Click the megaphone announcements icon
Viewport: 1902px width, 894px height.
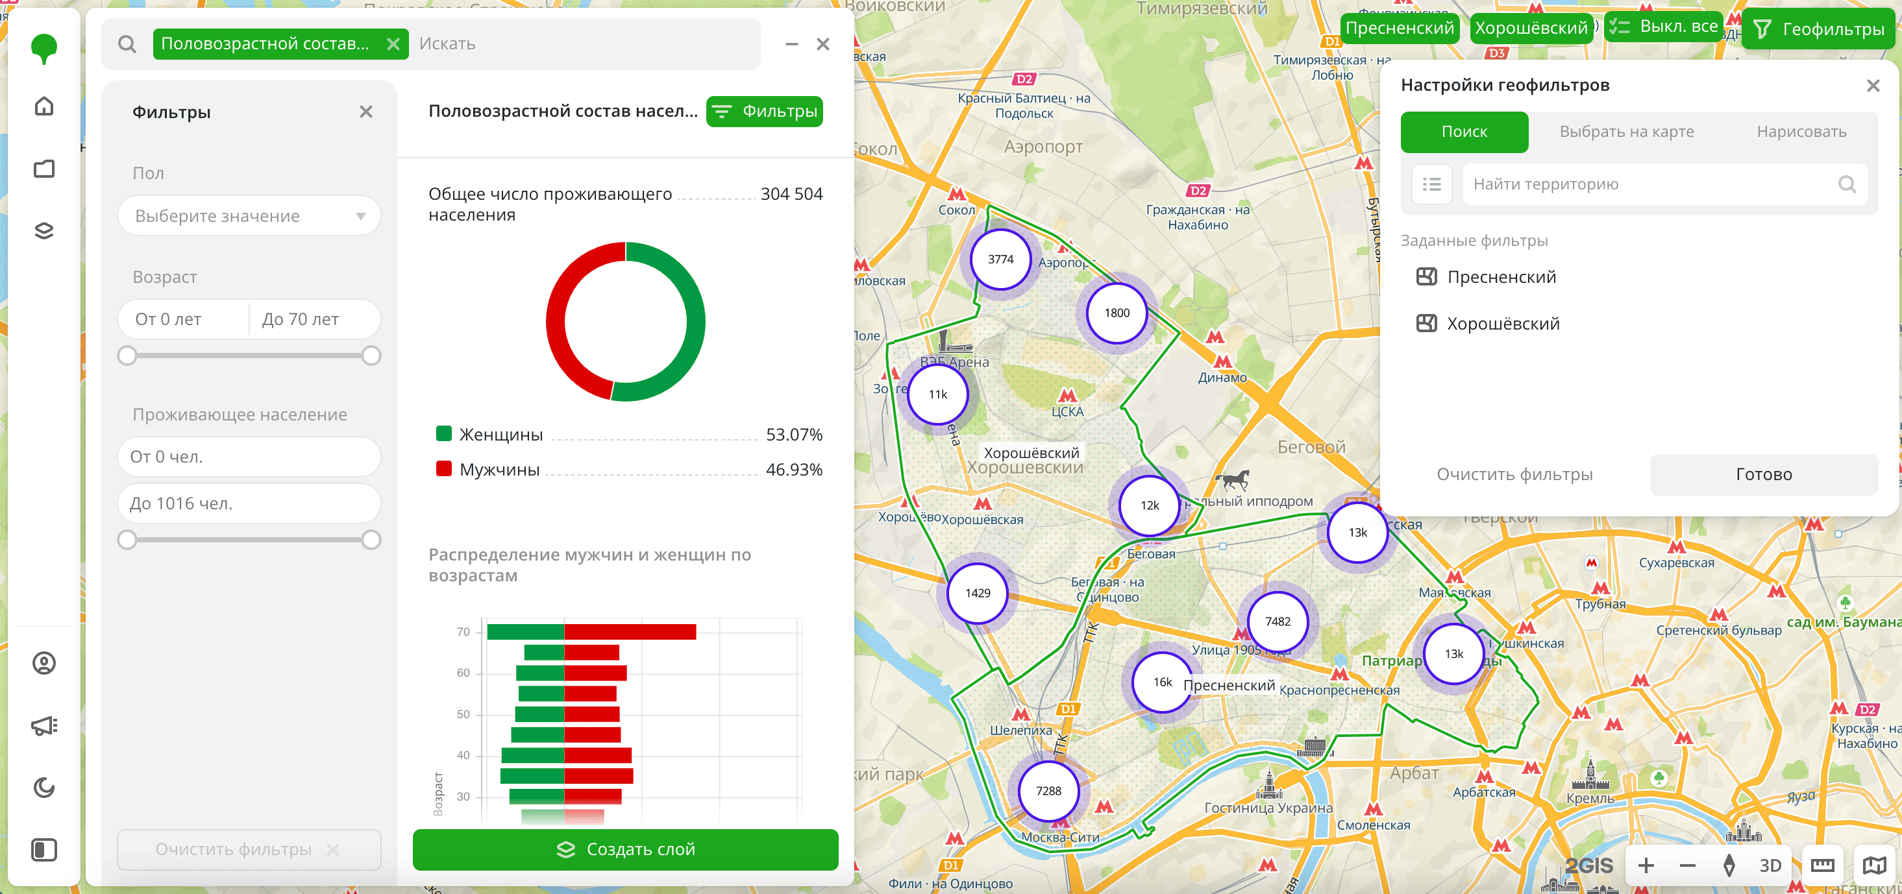click(x=44, y=726)
